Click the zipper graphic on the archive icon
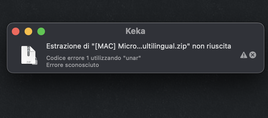This screenshot has width=268, height=118. [x=28, y=51]
